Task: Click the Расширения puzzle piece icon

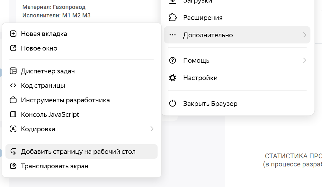Action: 173,17
